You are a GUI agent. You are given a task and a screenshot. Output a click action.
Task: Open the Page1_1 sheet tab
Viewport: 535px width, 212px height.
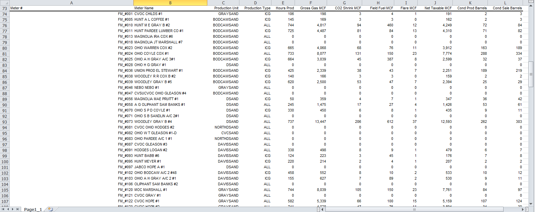coord(33,209)
